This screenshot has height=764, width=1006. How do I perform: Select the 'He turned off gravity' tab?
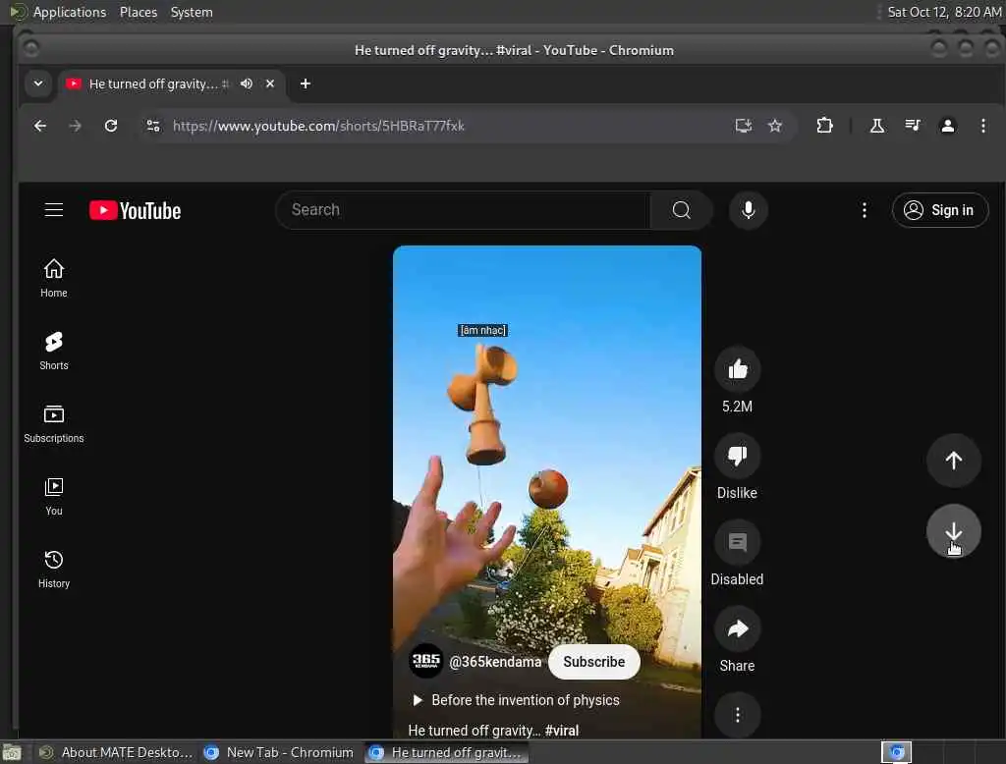pos(154,84)
